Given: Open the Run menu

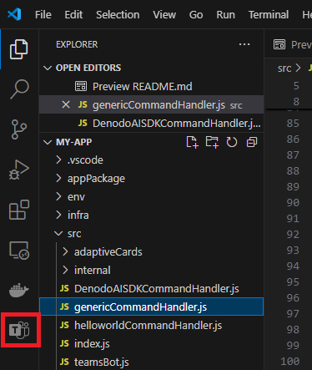Looking at the screenshot, I should point(225,14).
